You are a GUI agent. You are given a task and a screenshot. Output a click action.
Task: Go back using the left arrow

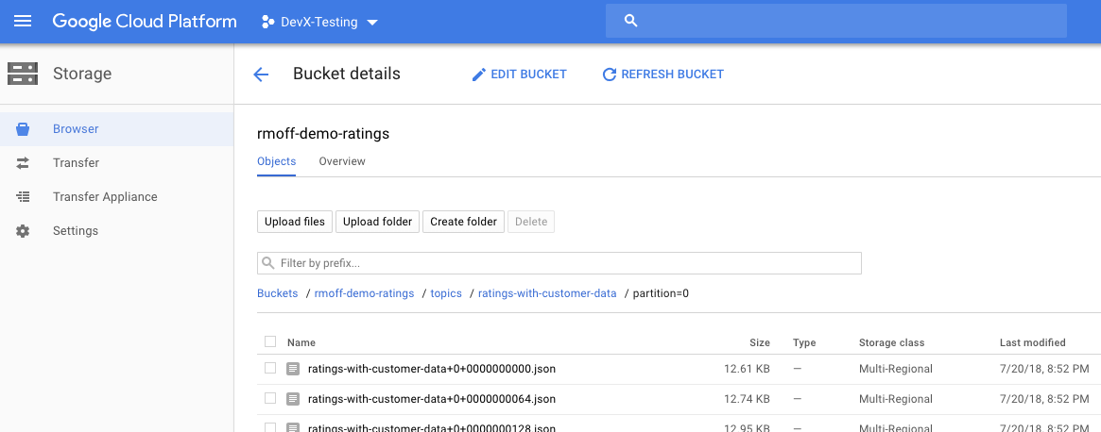pyautogui.click(x=261, y=75)
